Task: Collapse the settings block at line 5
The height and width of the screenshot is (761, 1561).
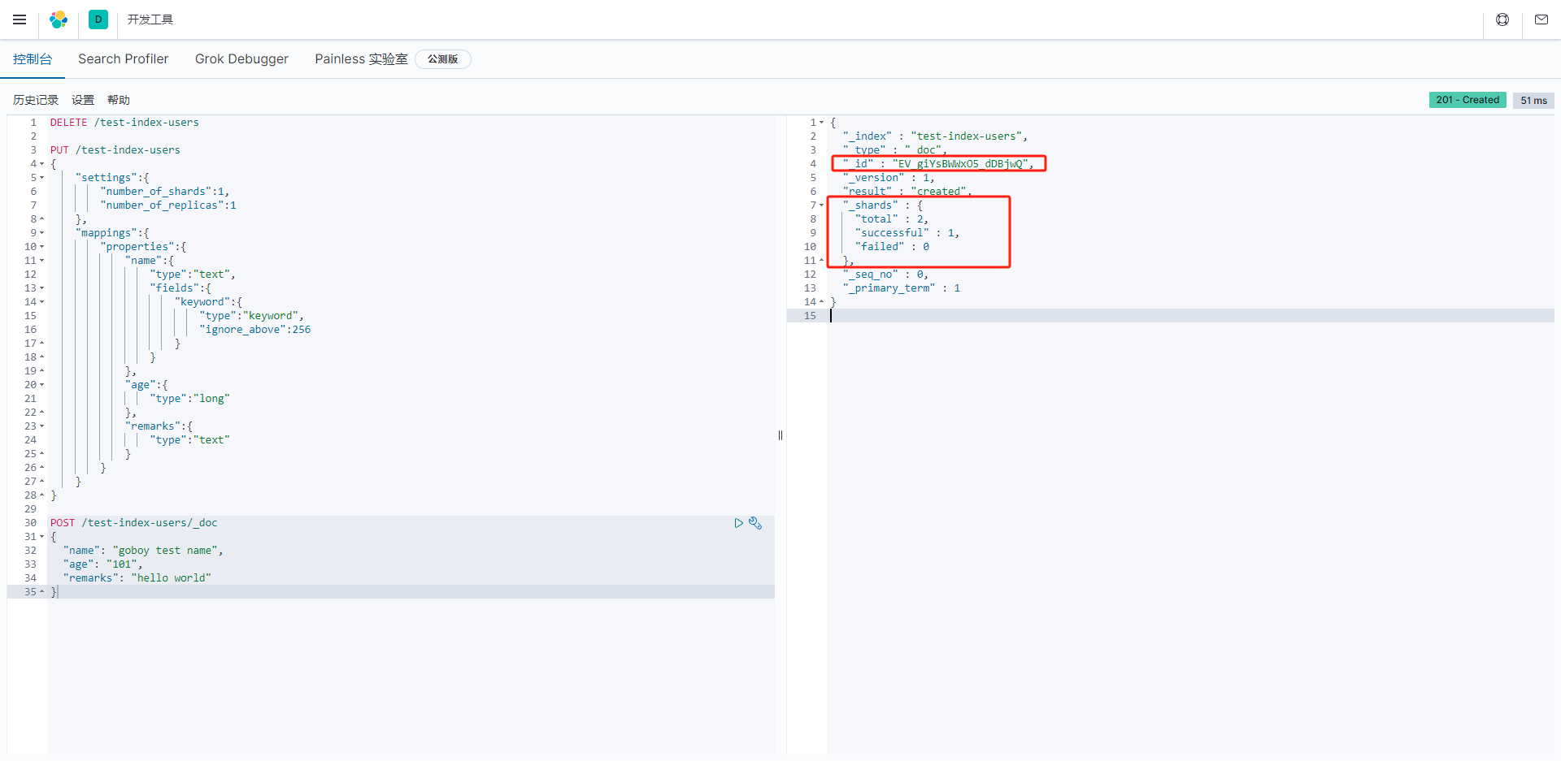Action: [x=42, y=178]
